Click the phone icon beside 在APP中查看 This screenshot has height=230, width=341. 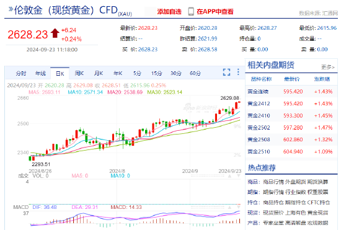coord(191,12)
